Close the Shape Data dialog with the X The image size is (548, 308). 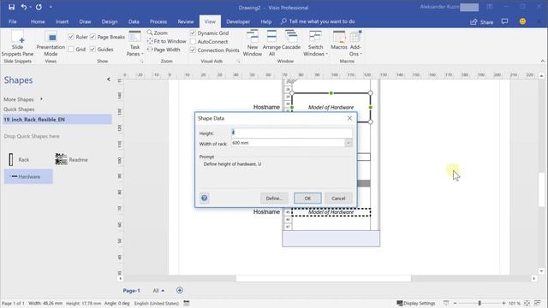(349, 118)
